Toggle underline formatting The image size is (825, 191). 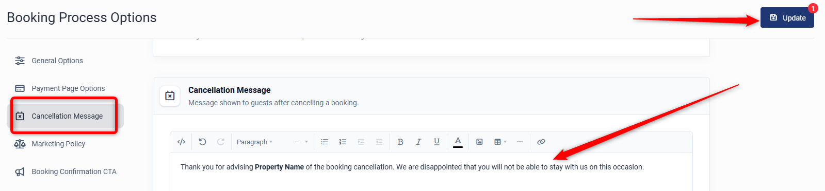(437, 142)
